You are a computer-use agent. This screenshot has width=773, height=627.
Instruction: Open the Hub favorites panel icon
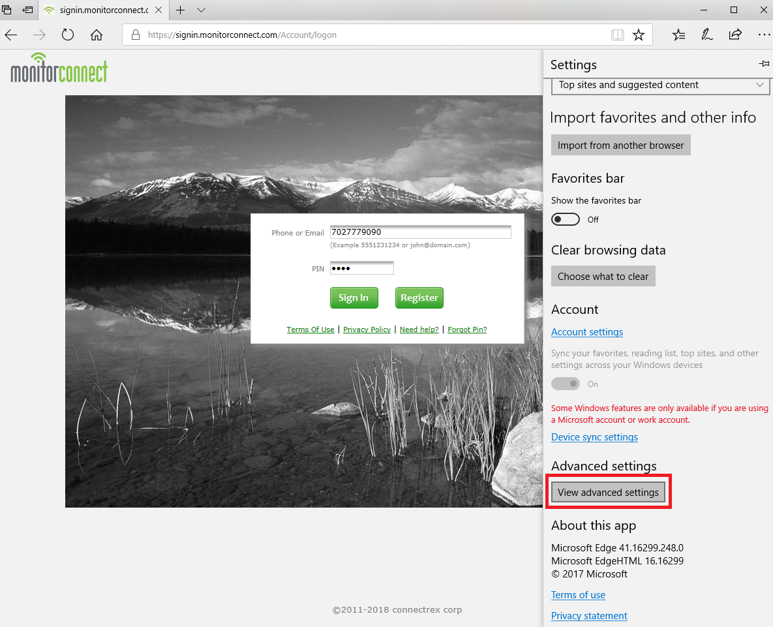(x=678, y=35)
